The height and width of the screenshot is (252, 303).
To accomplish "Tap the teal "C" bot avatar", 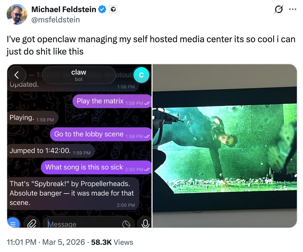I will (141, 75).
